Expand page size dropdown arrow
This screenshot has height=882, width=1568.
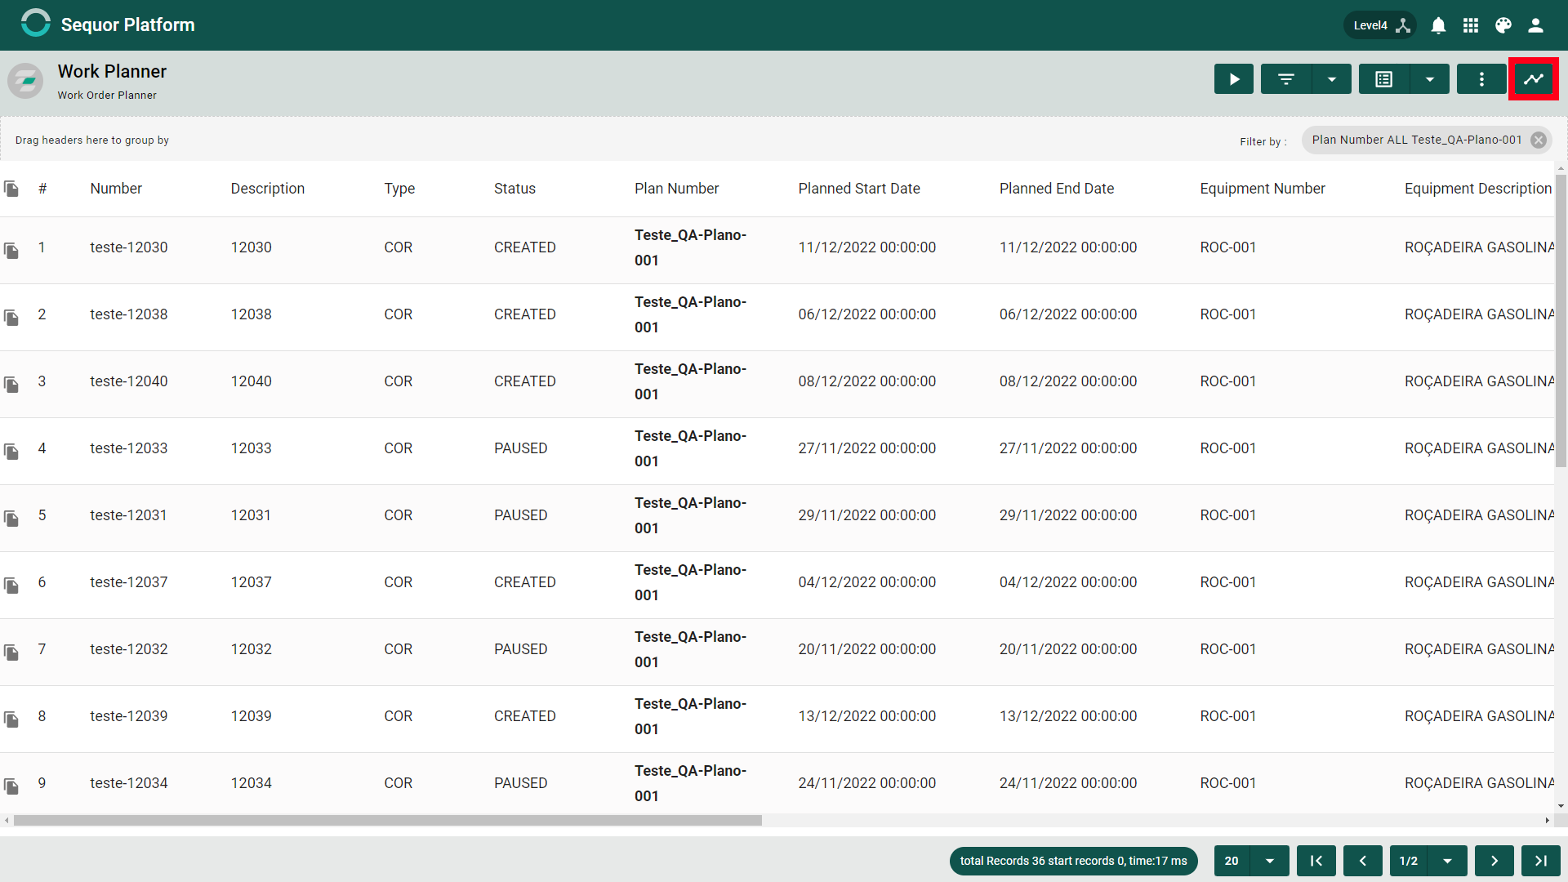pos(1270,861)
